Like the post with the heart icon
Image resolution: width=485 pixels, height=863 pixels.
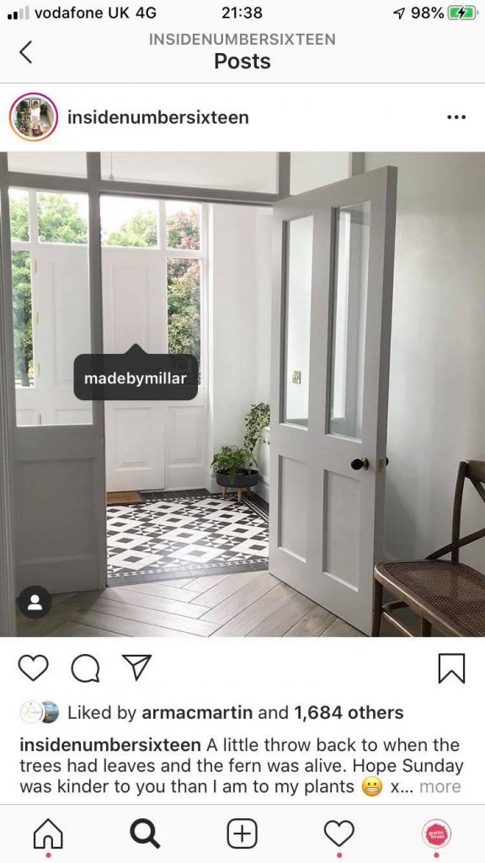coord(34,667)
